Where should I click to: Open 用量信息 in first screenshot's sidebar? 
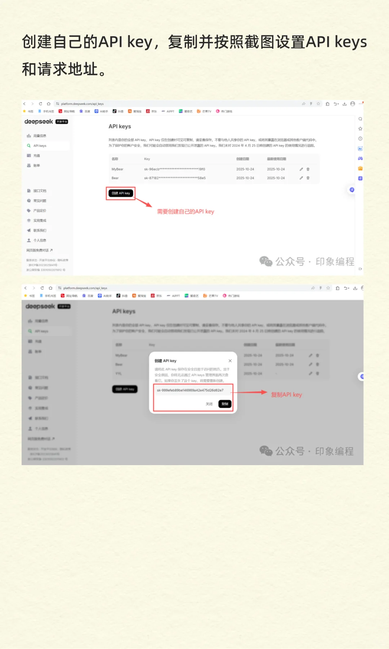point(37,136)
